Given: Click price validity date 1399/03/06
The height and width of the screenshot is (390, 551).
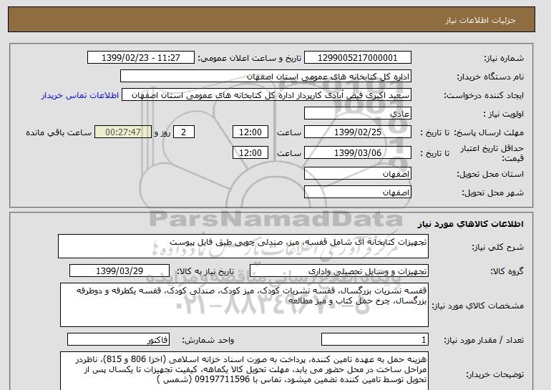Looking at the screenshot, I should pos(358,152).
